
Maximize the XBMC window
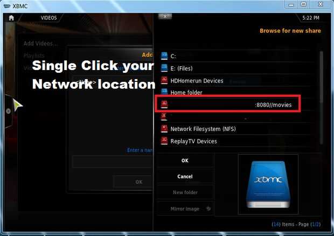click(x=303, y=4)
